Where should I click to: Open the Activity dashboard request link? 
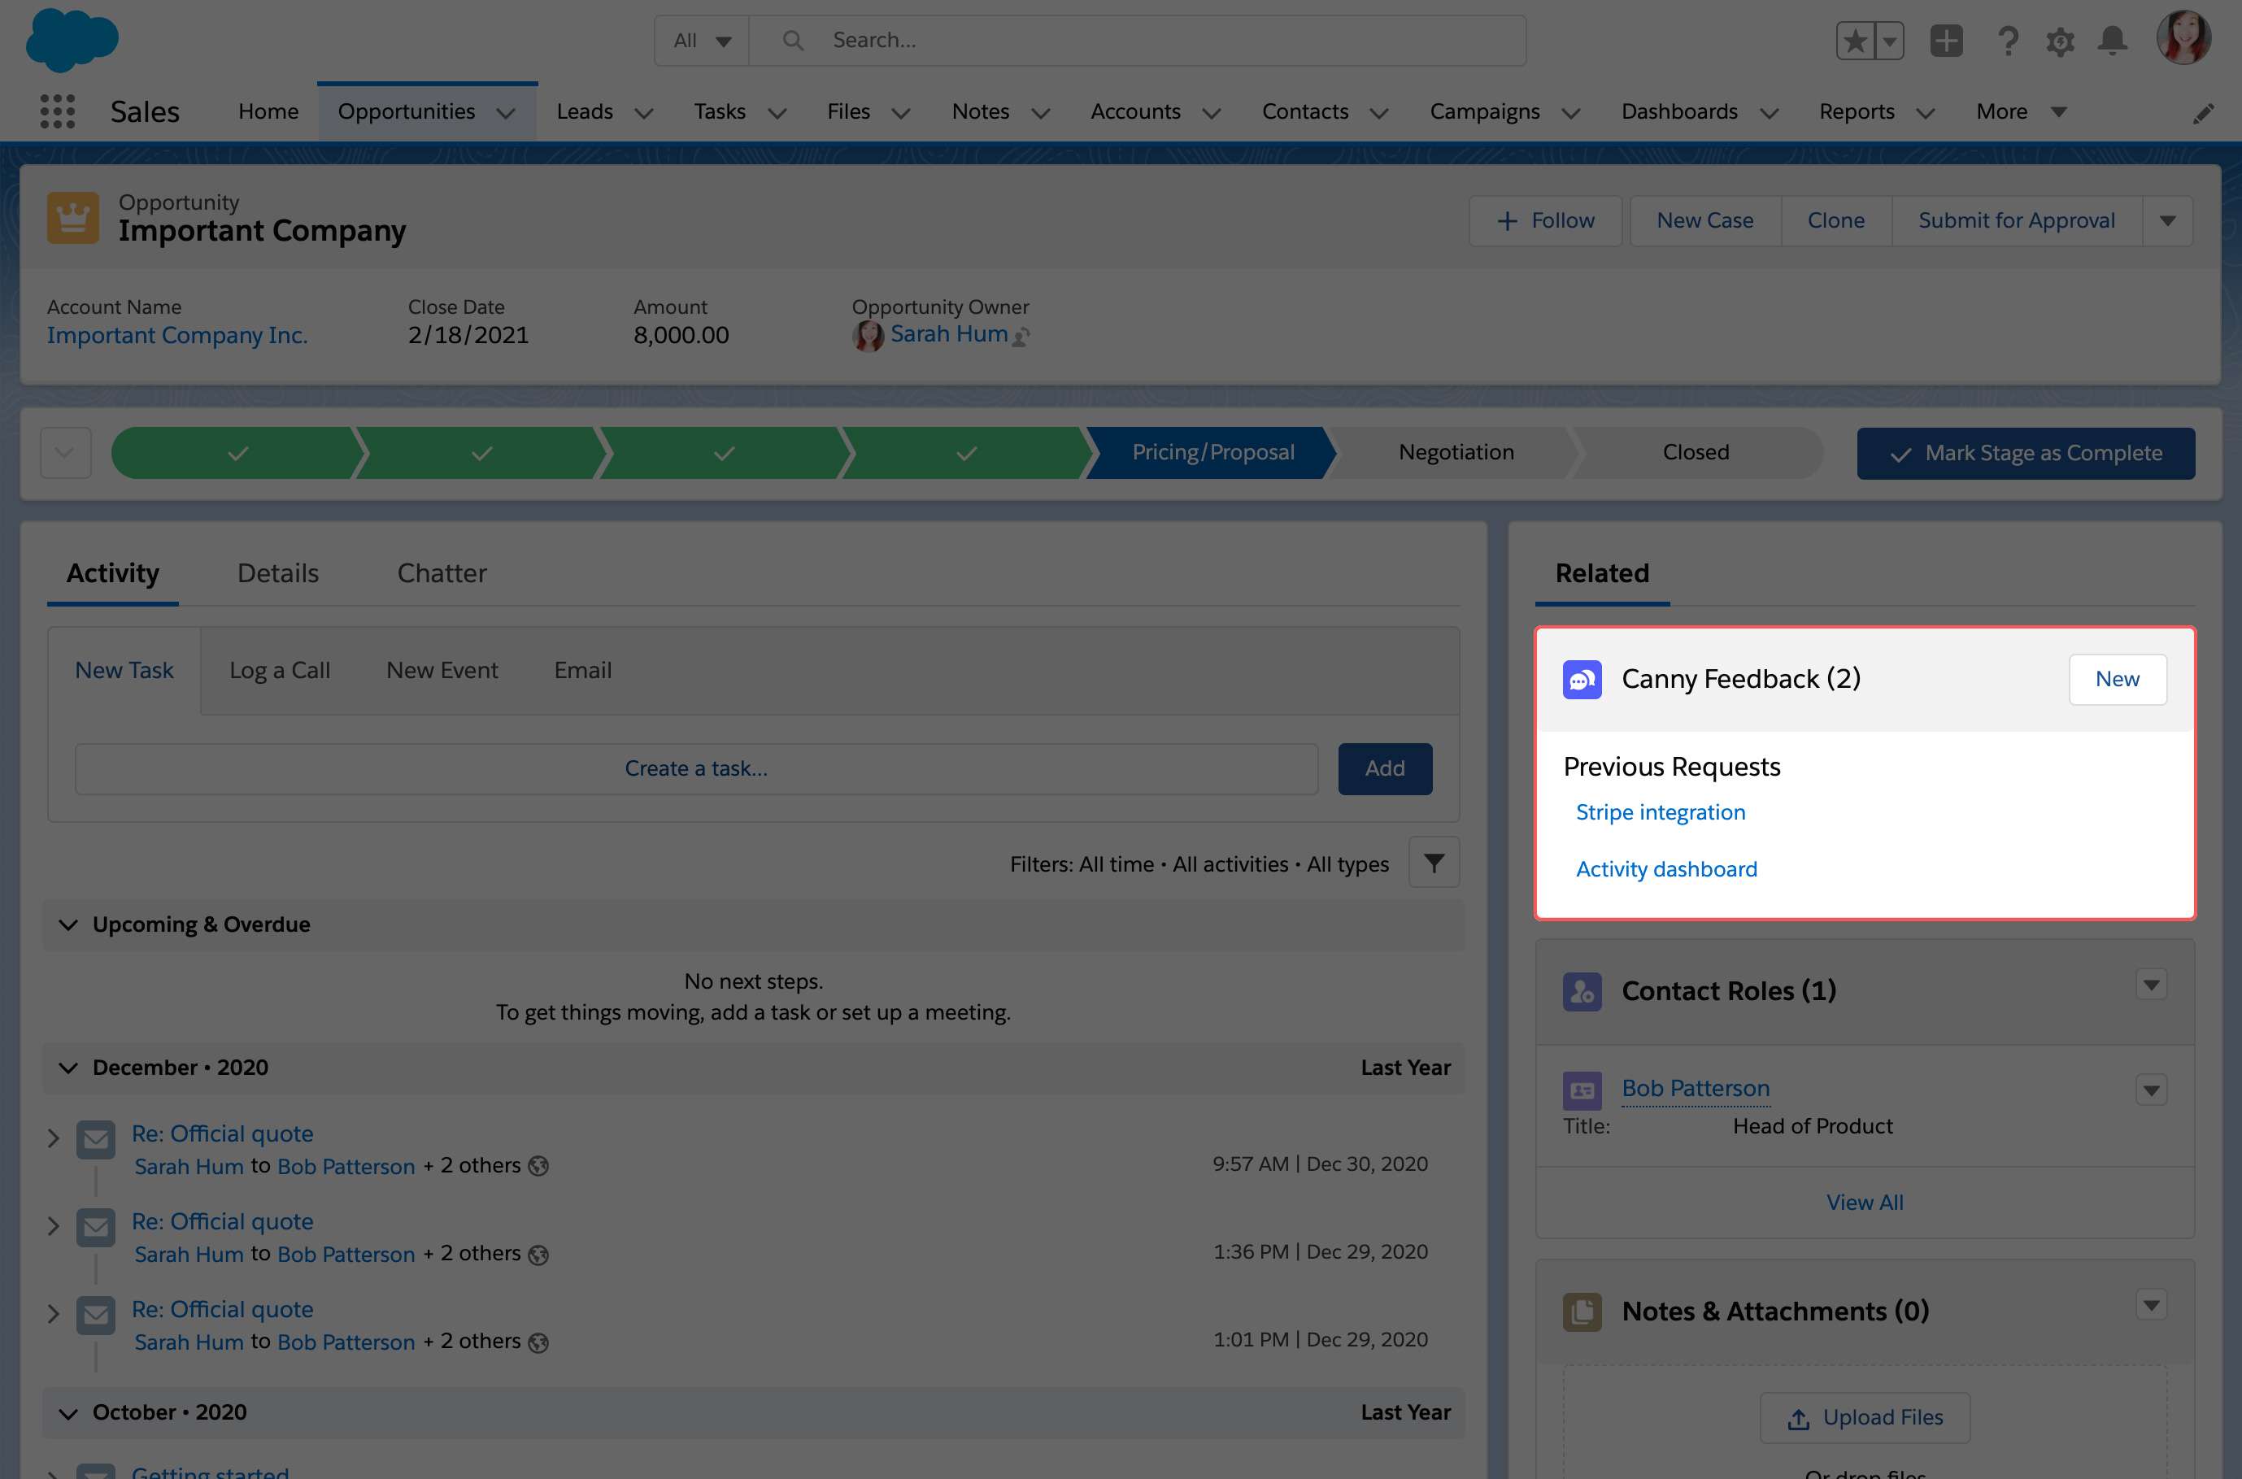click(1666, 868)
